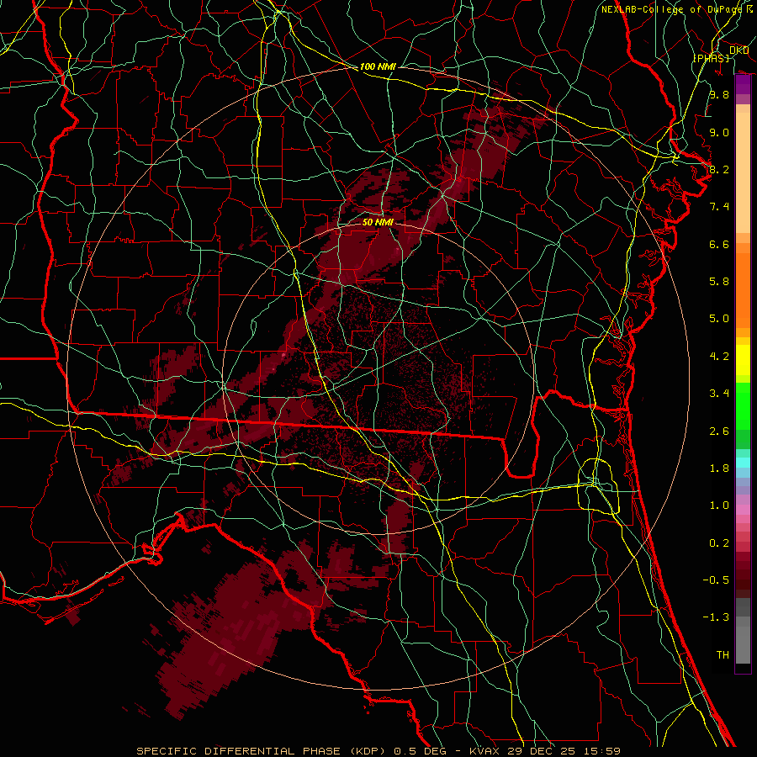
Task: Pick the purple swatch at the color bar top
Action: point(743,84)
